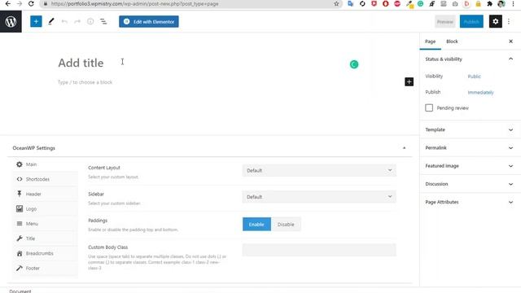Expand the Page Attributes panel
This screenshot has height=293, width=521.
[x=471, y=202]
